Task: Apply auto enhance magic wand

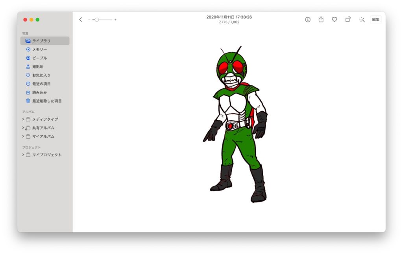Action: click(362, 20)
